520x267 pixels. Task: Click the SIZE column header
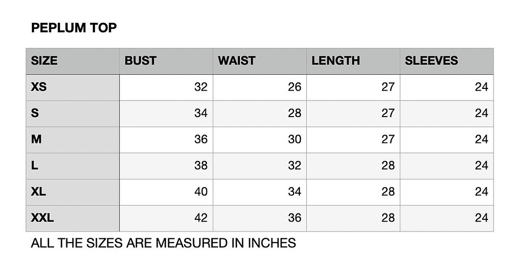click(44, 60)
